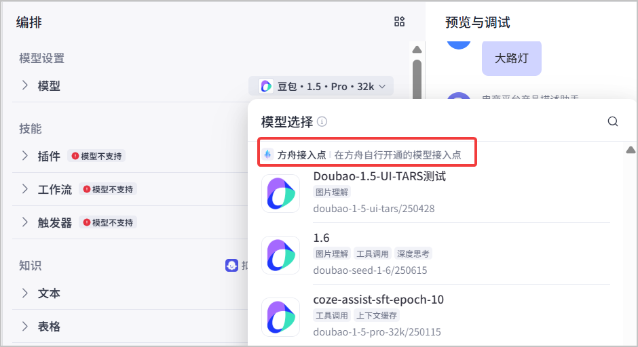Screen dimensions: 638x347
Task: Click the Doubao logo in model dropdown
Action: (x=266, y=86)
